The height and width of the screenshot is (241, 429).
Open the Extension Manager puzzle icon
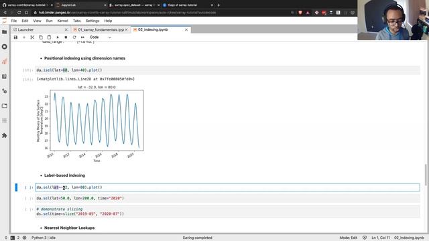point(5,135)
